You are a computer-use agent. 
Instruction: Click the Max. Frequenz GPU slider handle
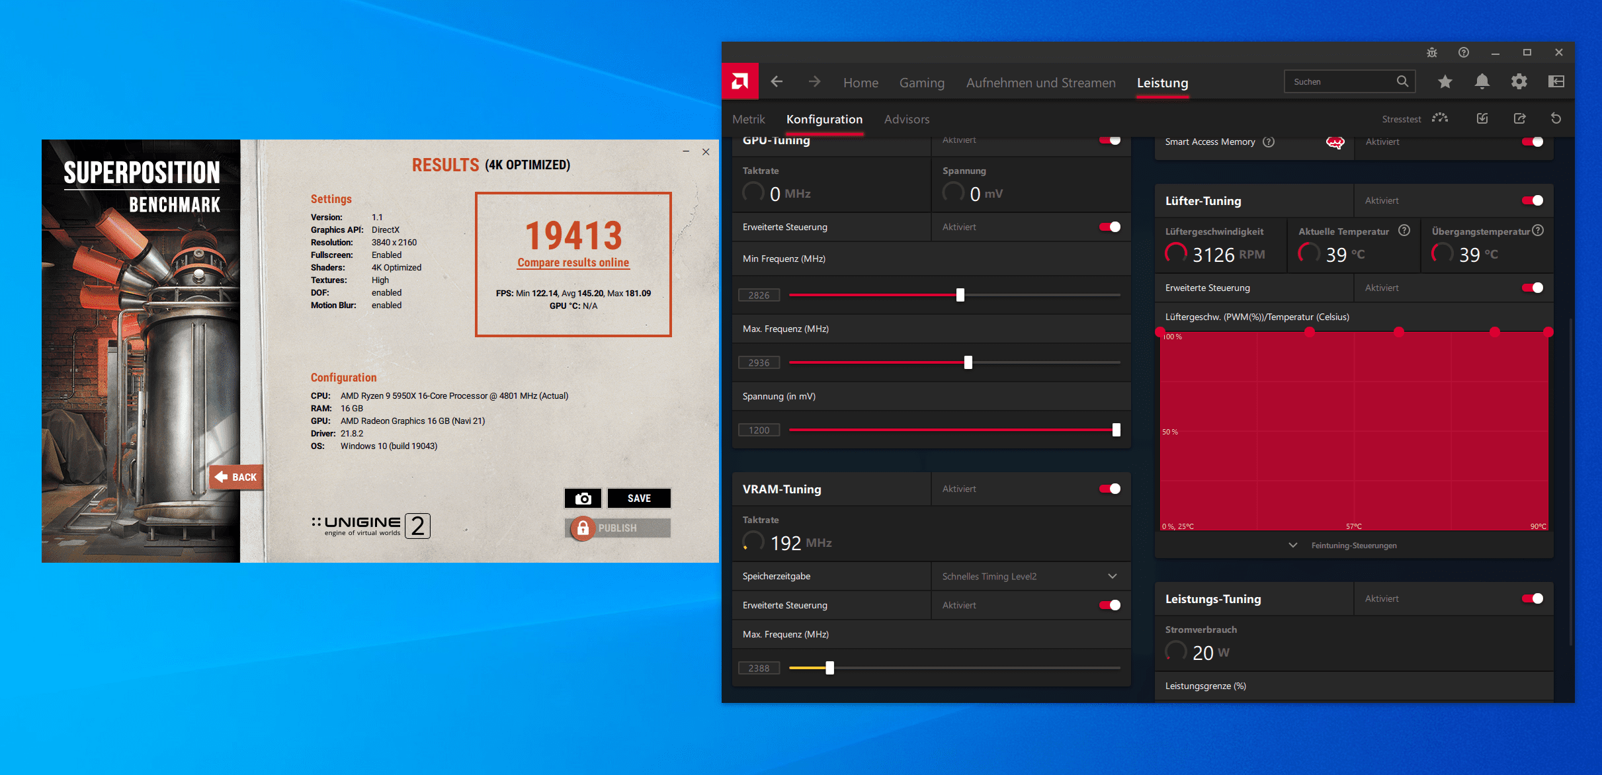[x=968, y=362]
